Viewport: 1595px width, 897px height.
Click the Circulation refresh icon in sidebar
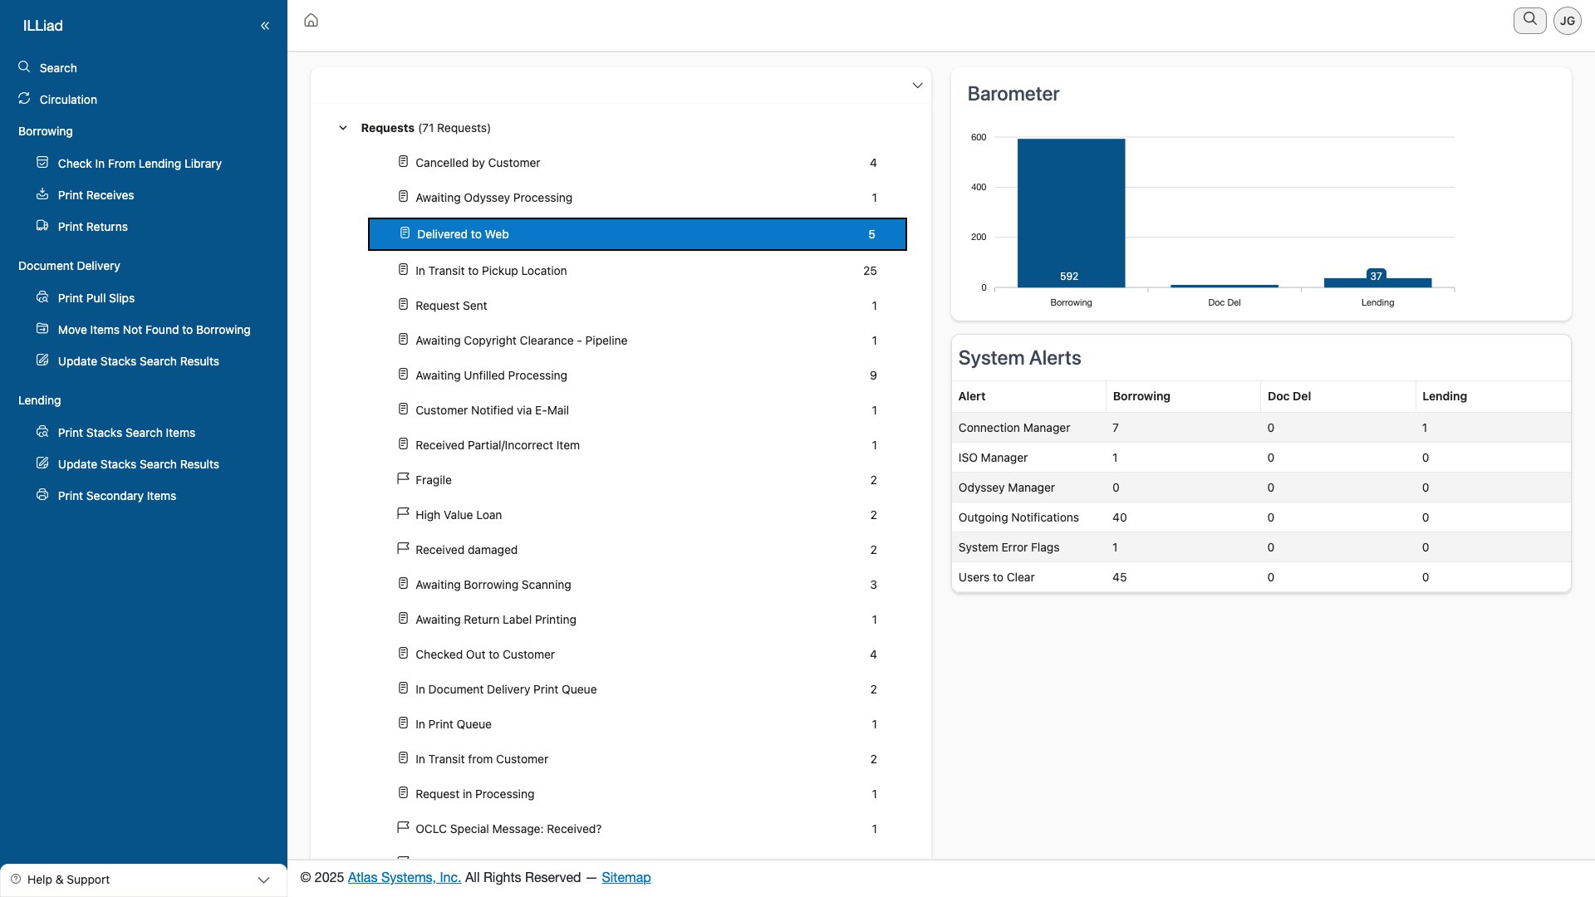(24, 99)
